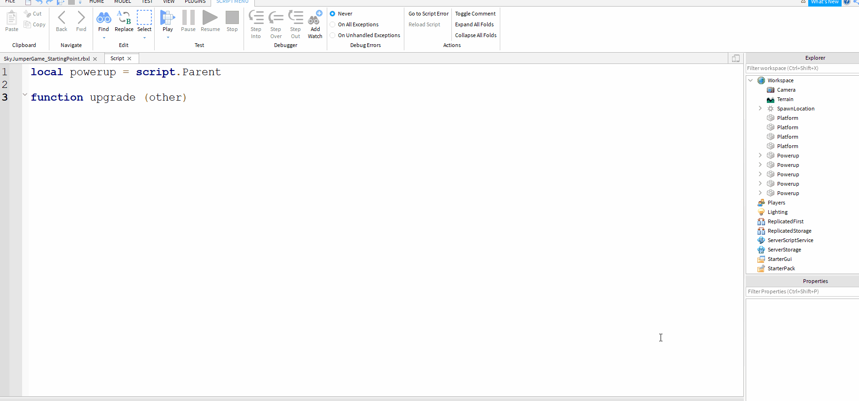Image resolution: width=859 pixels, height=401 pixels.
Task: Toggle the editor split view icon
Action: point(736,58)
